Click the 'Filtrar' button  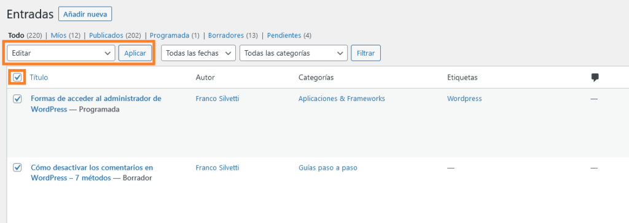tap(365, 53)
